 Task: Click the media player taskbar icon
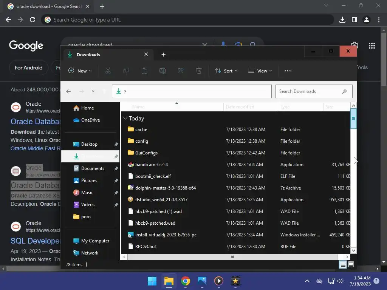pyautogui.click(x=219, y=281)
